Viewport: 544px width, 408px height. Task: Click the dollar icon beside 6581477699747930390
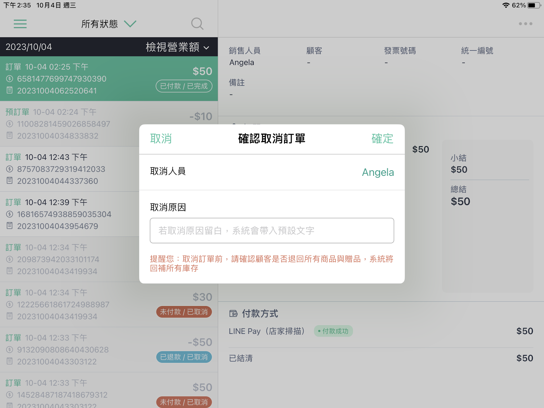[10, 79]
